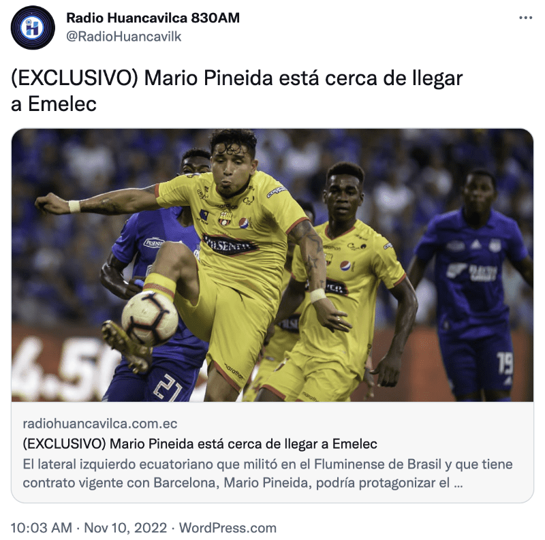This screenshot has width=545, height=540.
Task: Click the article description snippet in card
Action: tap(268, 473)
